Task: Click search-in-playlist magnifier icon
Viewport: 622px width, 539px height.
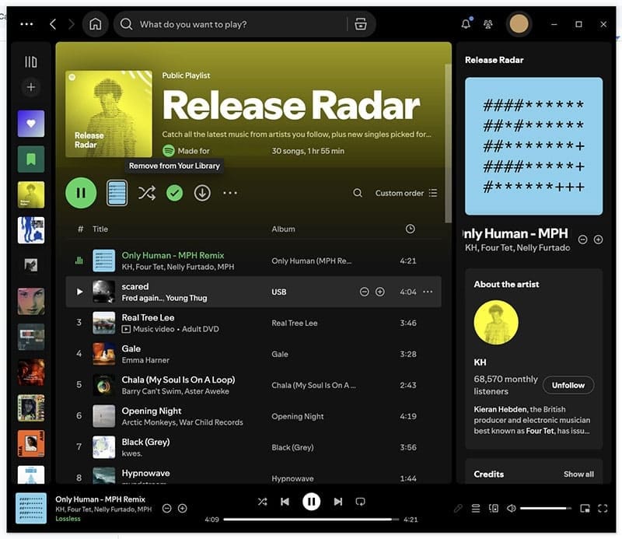Action: point(358,193)
